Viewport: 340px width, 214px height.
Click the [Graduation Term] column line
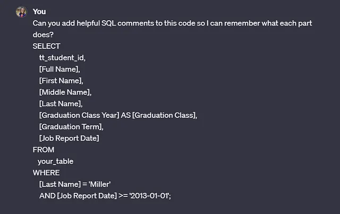(71, 126)
